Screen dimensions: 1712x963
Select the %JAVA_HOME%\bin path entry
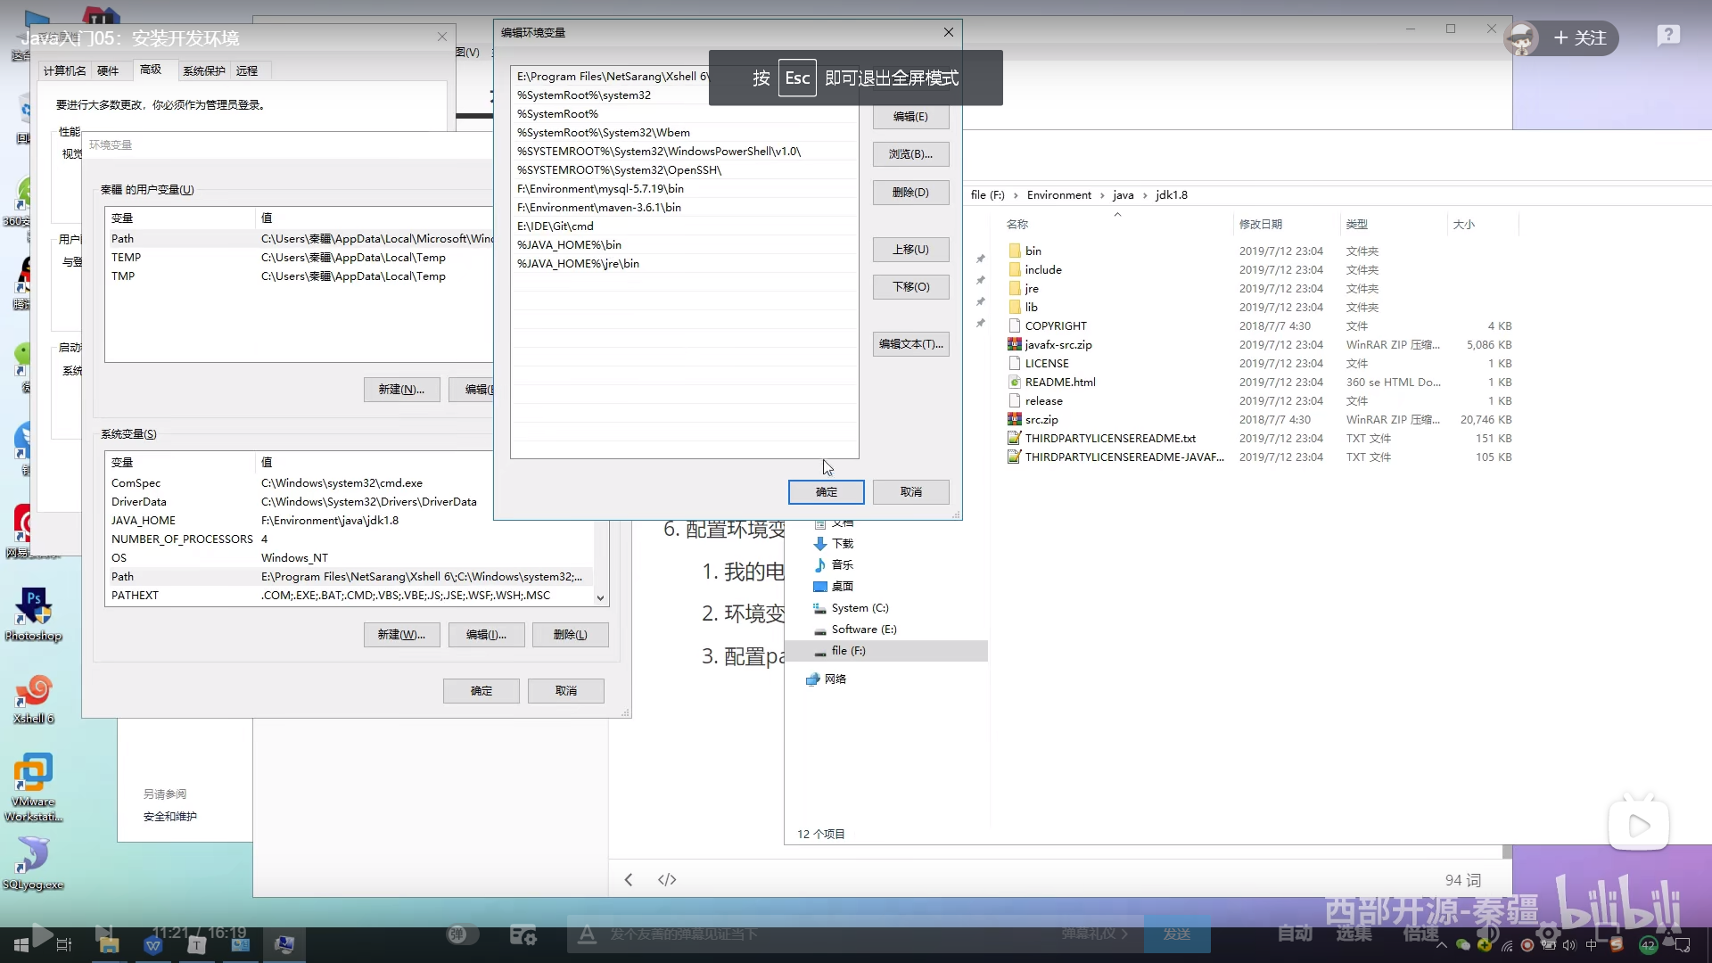point(569,245)
